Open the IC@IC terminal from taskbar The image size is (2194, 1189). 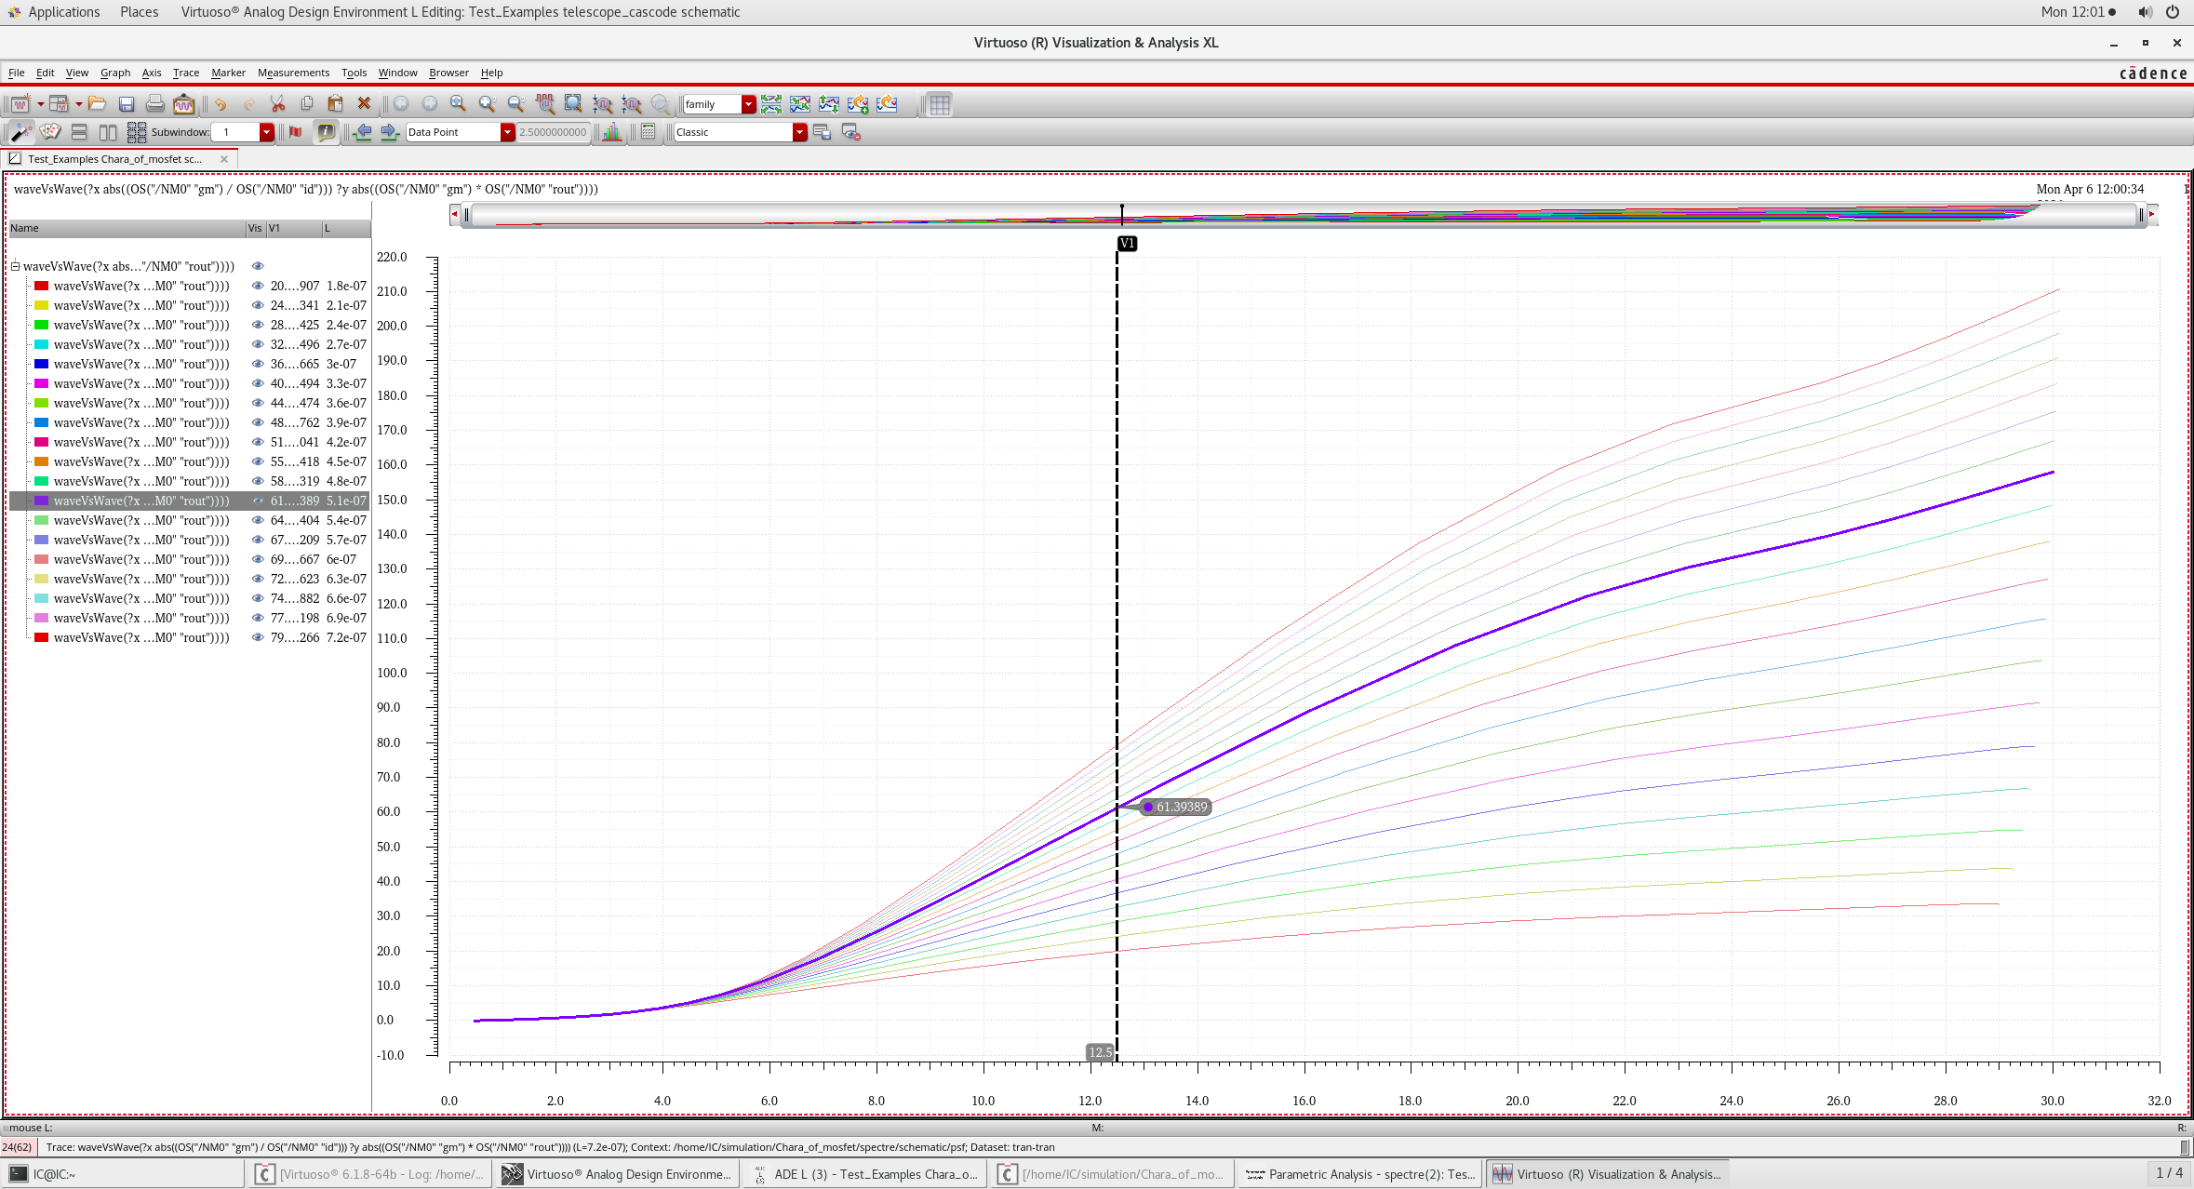click(x=125, y=1174)
